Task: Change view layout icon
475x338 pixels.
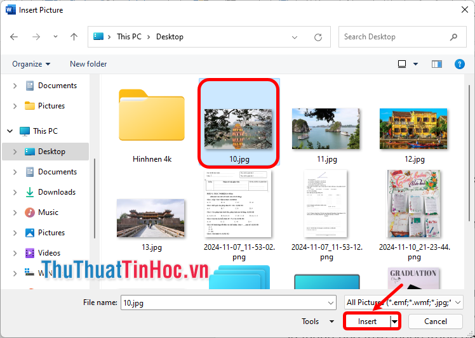Action: tap(402, 64)
